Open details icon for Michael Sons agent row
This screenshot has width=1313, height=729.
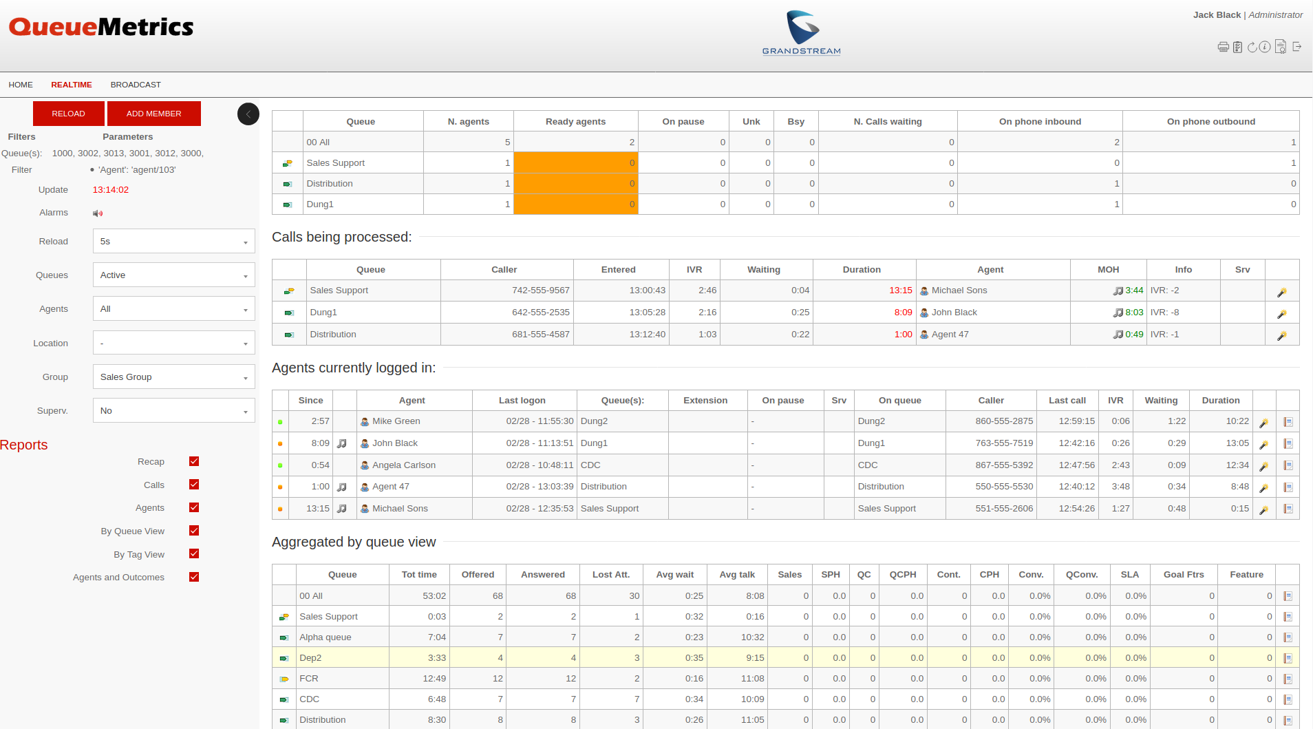(x=1288, y=509)
